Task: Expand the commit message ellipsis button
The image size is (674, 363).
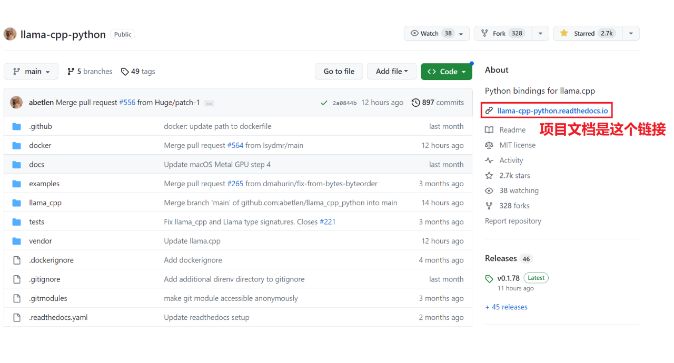Action: pyautogui.click(x=209, y=103)
